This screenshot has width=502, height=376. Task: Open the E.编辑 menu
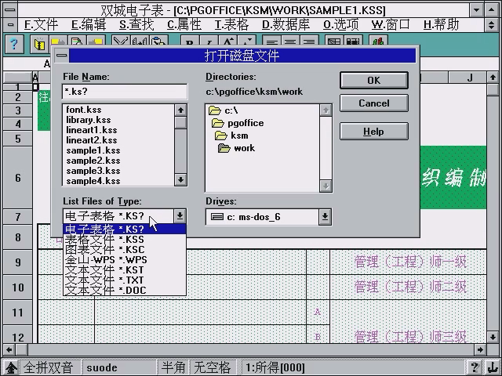89,24
